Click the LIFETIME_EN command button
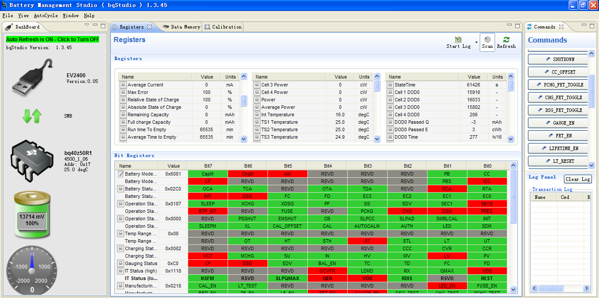Viewport: 599px width, 298px height. pyautogui.click(x=558, y=148)
